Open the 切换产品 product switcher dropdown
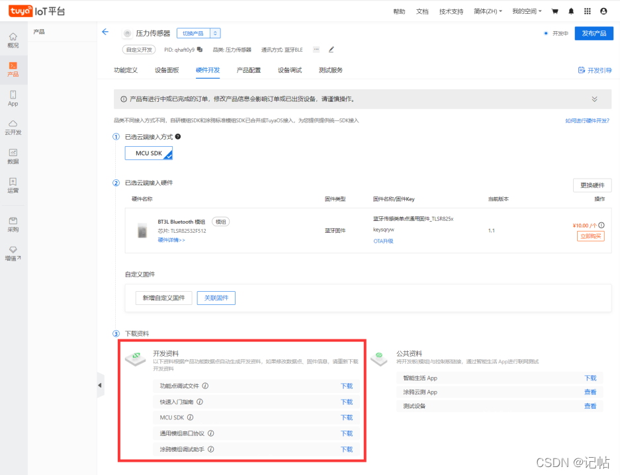 (x=199, y=33)
